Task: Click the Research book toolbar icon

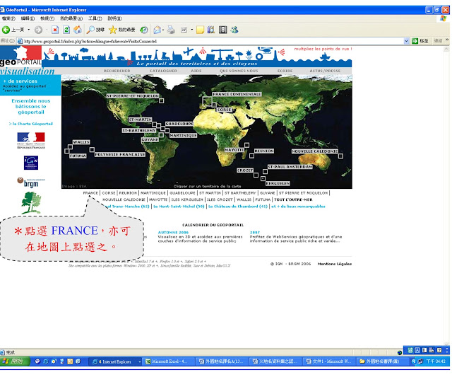Action: coord(211,30)
